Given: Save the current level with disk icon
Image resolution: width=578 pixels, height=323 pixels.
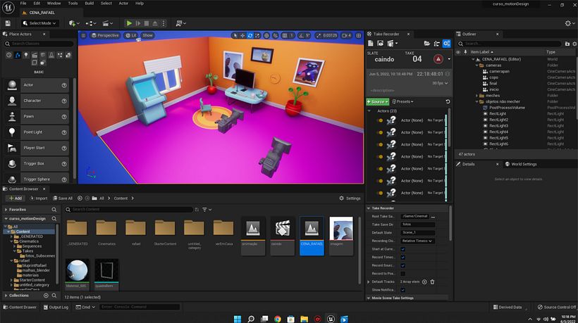Looking at the screenshot, I should [x=8, y=23].
